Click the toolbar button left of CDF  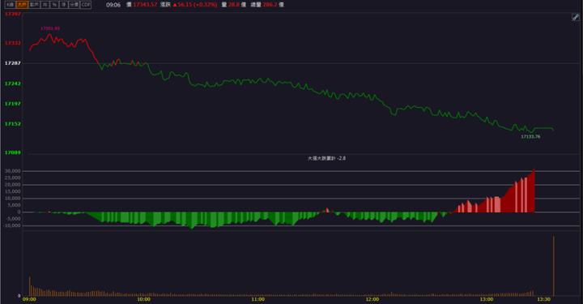pos(74,5)
